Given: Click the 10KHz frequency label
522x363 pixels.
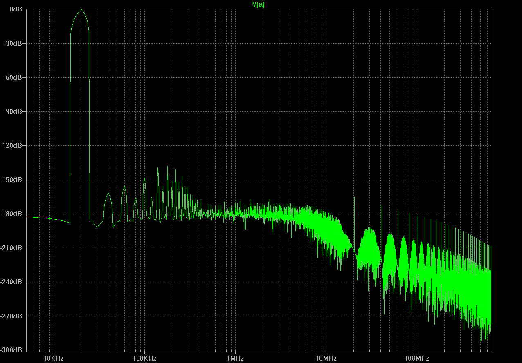Looking at the screenshot, I should click(x=53, y=359).
